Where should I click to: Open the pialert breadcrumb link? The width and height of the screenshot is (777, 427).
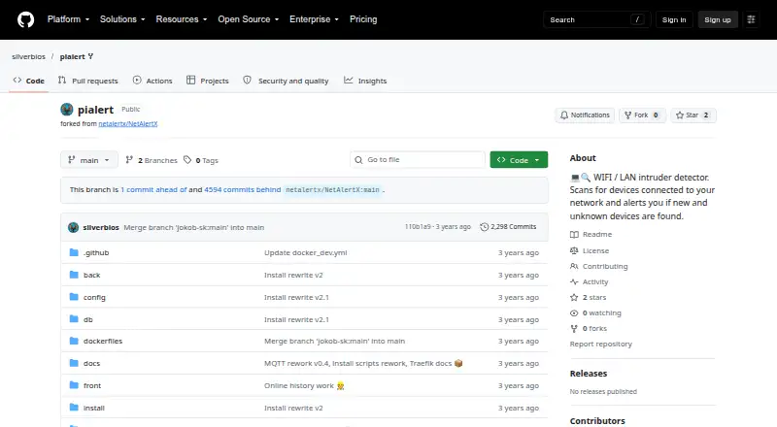coord(72,56)
